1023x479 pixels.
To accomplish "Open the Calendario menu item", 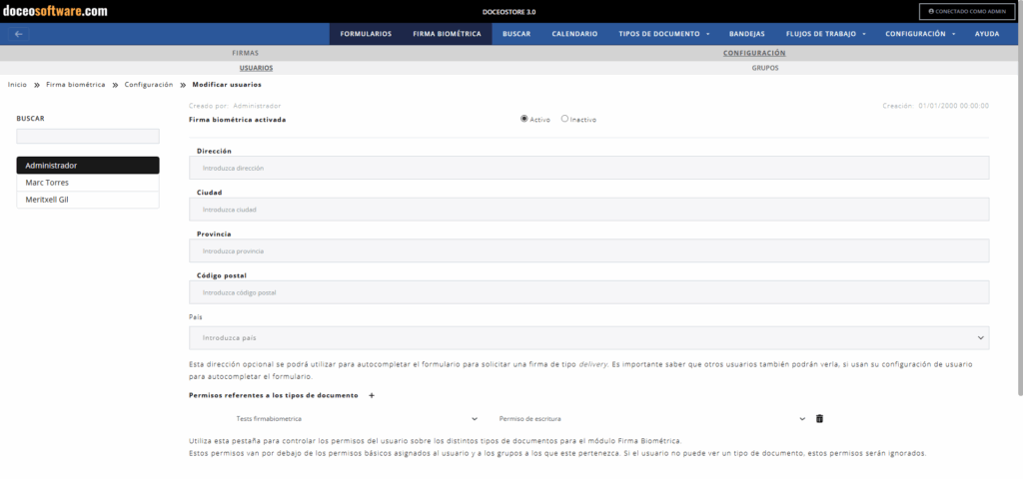I will tap(574, 34).
